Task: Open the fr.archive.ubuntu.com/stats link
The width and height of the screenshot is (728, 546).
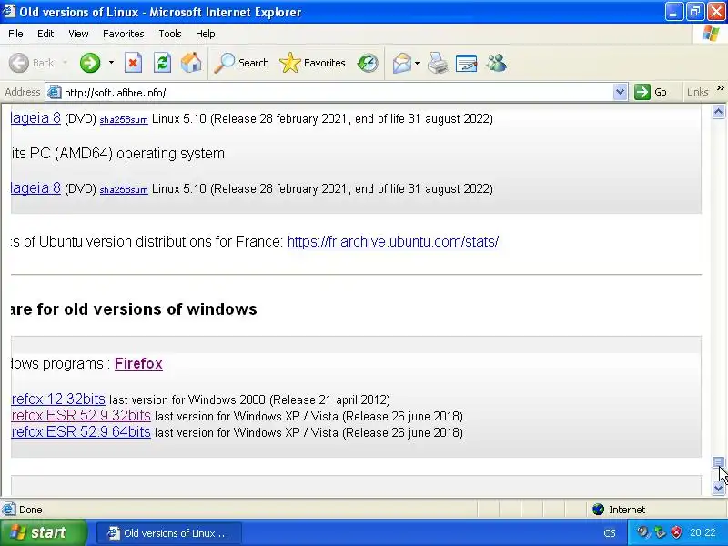Action: (x=393, y=241)
